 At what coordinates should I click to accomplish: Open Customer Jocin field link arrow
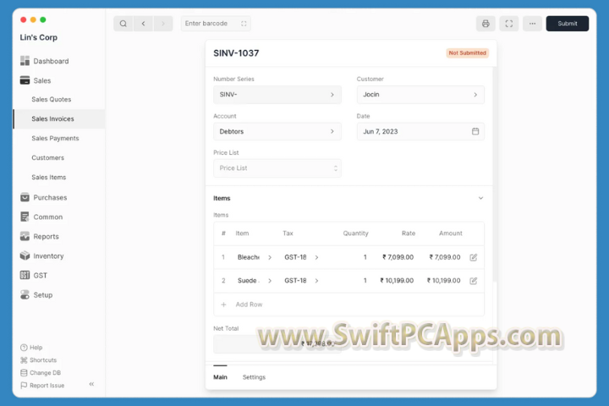tap(475, 95)
